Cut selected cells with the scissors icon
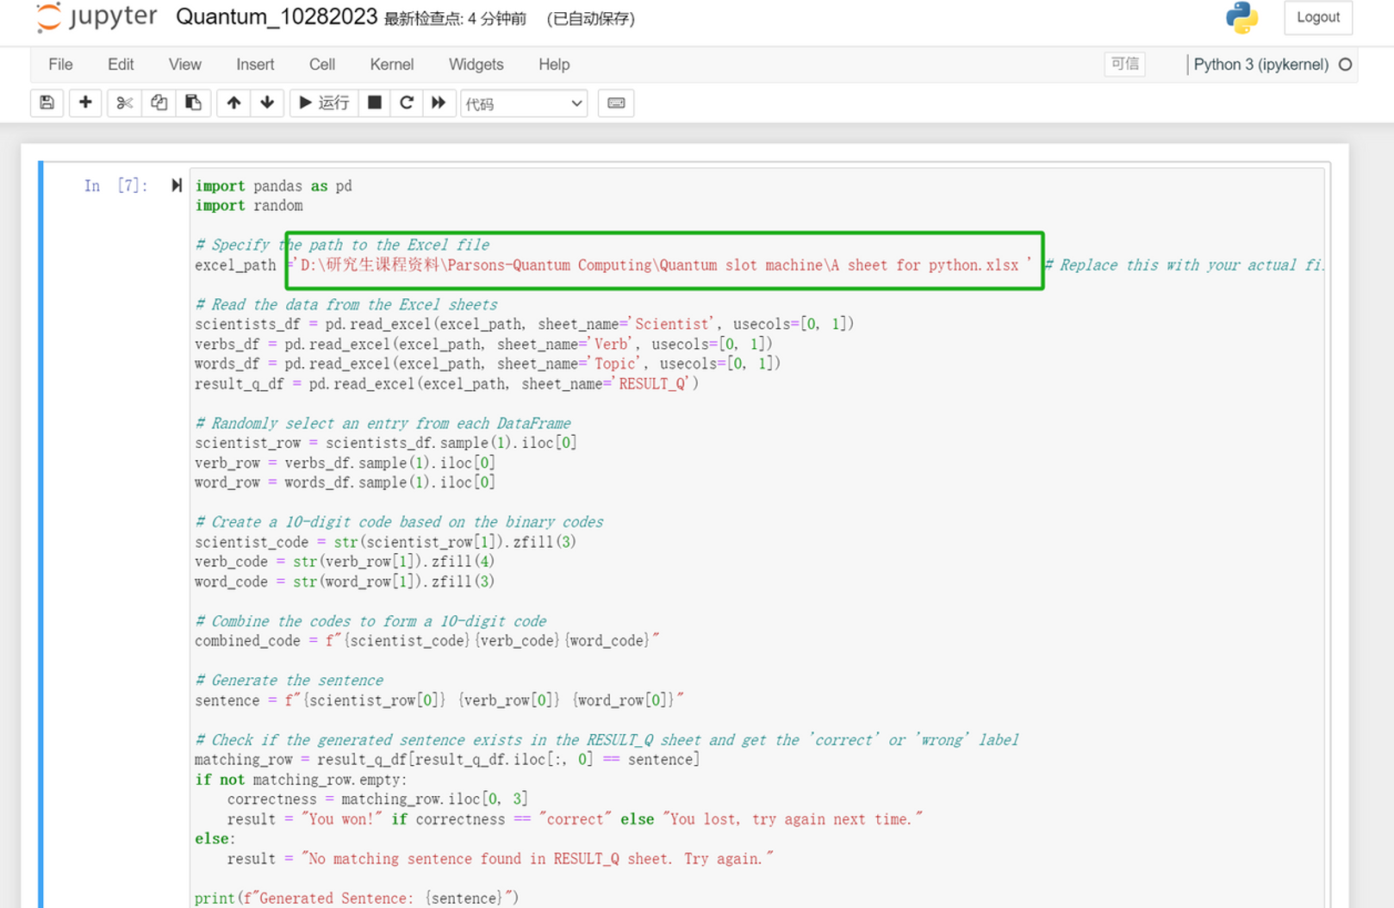Viewport: 1394px width, 908px height. (125, 103)
